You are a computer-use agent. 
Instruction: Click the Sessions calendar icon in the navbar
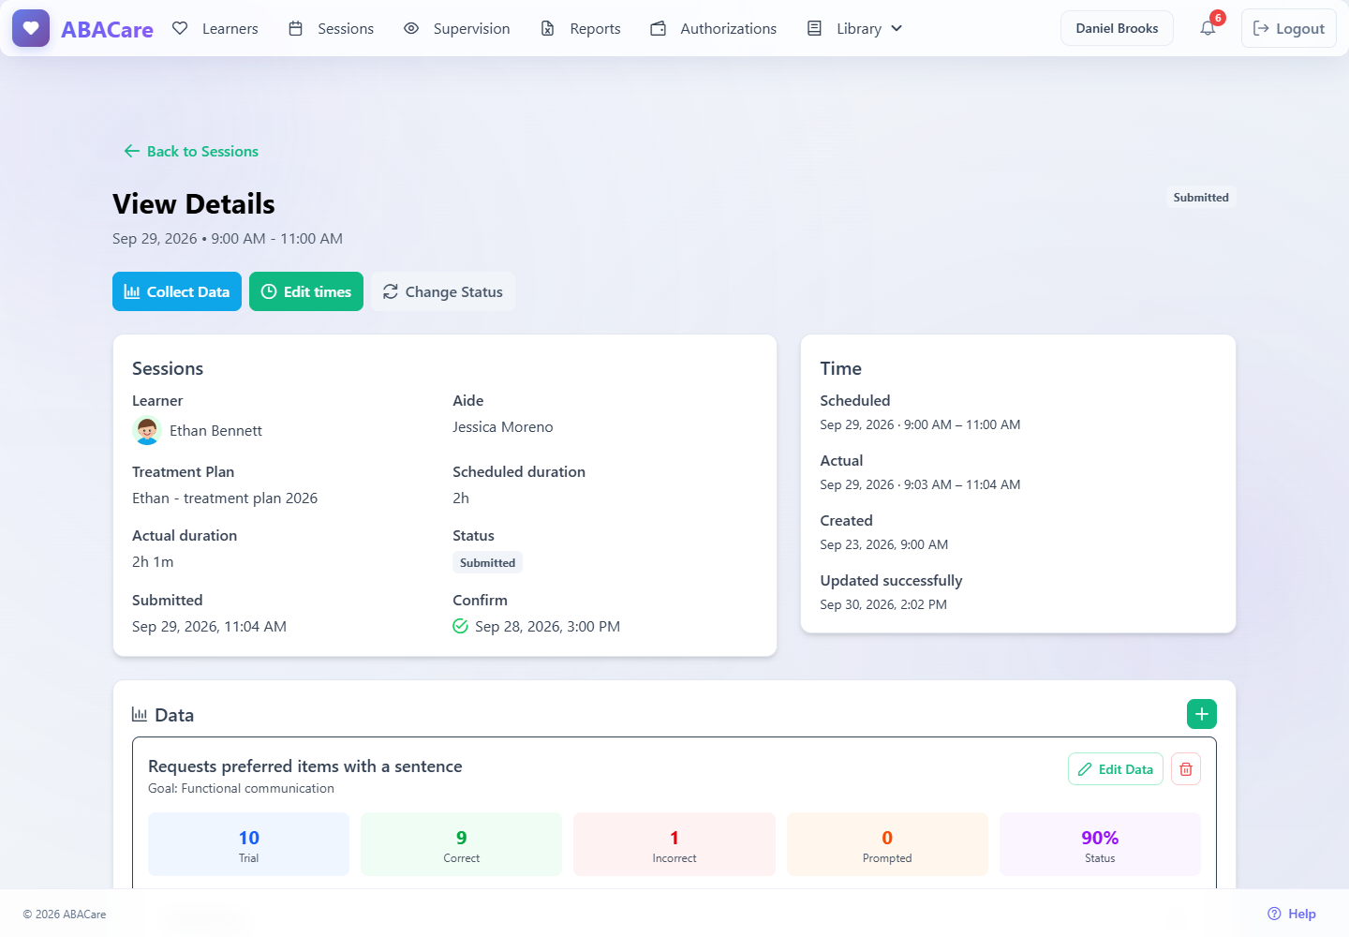pos(295,28)
